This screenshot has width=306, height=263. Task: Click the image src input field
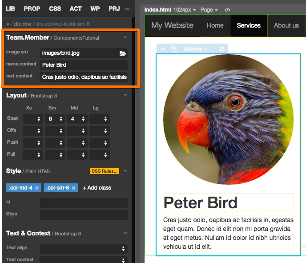(84, 53)
